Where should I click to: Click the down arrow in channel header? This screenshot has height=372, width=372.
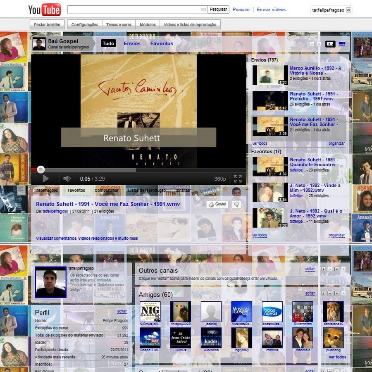pyautogui.click(x=319, y=44)
